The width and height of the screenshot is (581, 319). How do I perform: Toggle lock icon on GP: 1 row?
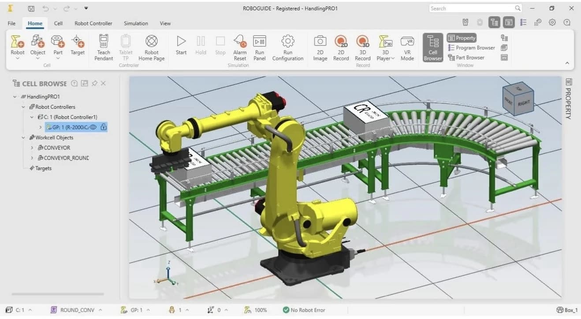(103, 127)
